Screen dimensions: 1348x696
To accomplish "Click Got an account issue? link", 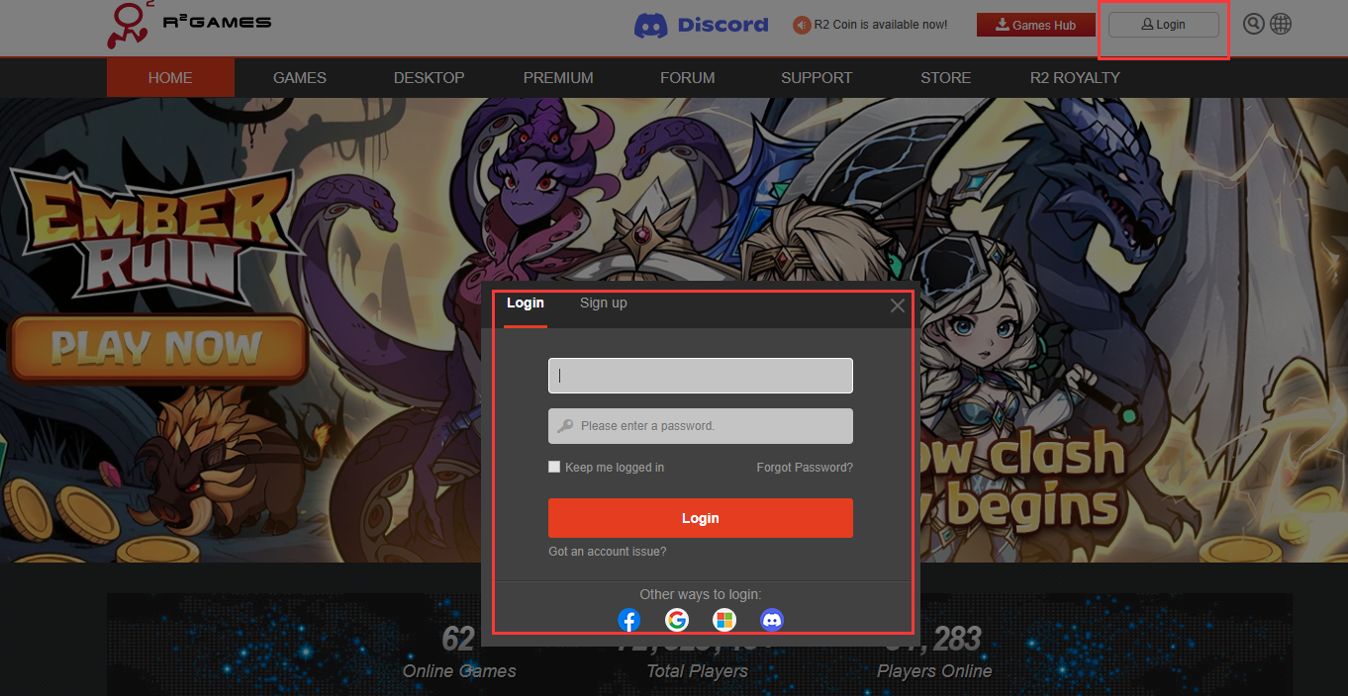I will [608, 552].
